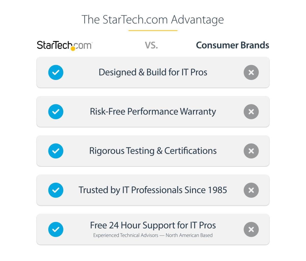Select The StarTech.com Advantage title
The image size is (306, 261).
coord(153,20)
